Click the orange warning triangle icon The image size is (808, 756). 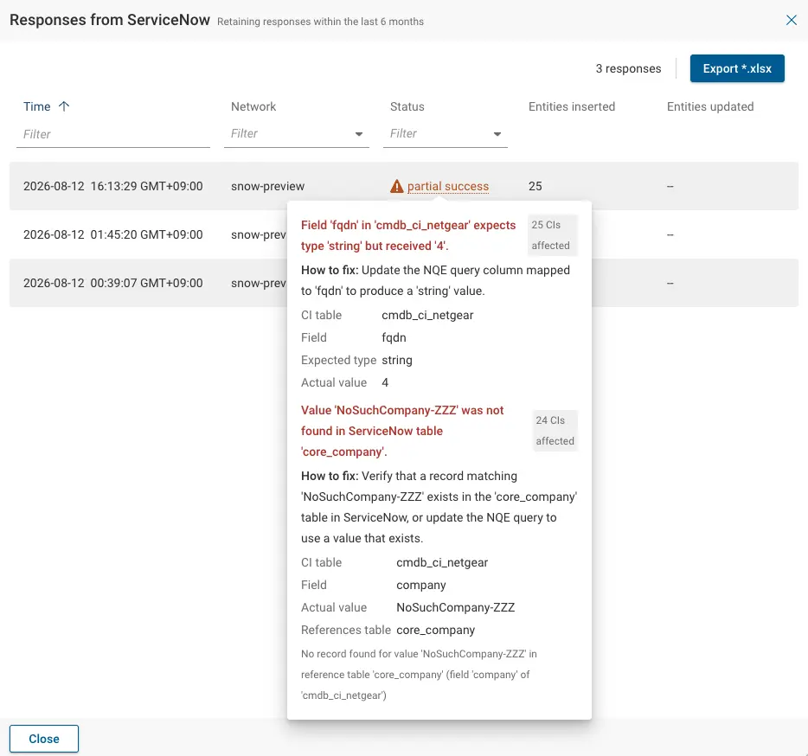(396, 186)
